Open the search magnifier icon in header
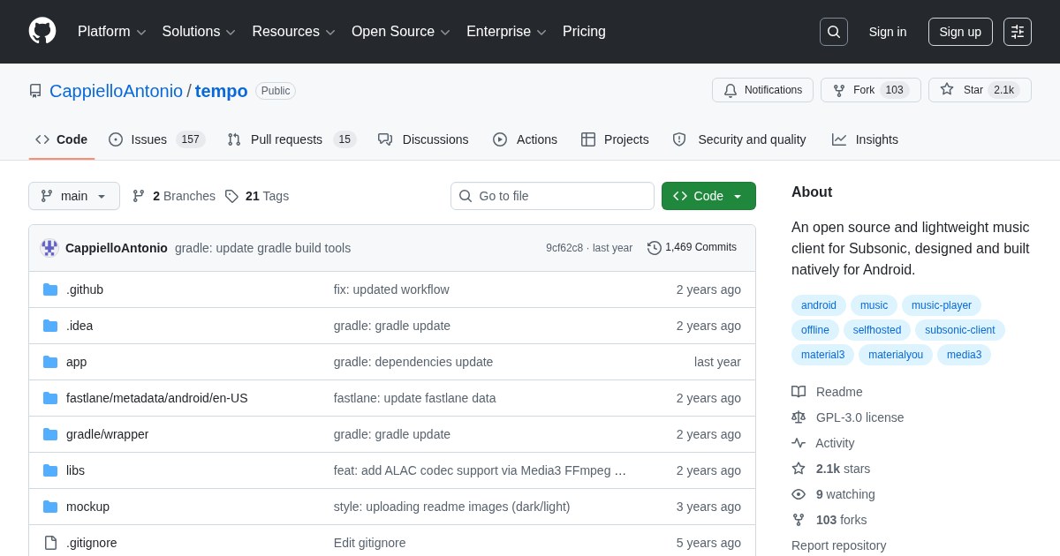 coord(833,32)
